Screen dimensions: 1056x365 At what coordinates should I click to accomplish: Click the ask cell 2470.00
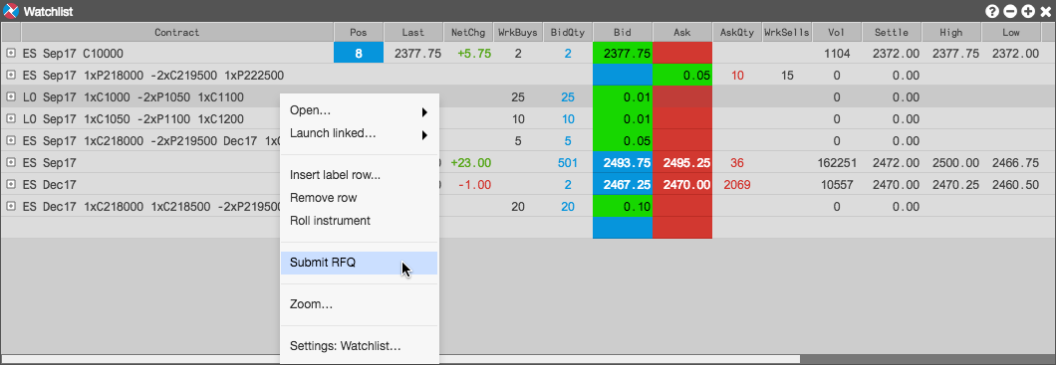682,185
